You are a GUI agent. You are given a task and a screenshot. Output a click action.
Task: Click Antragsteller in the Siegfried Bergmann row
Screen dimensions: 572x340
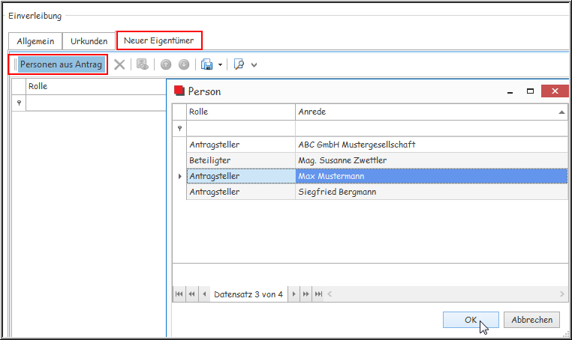(241, 192)
